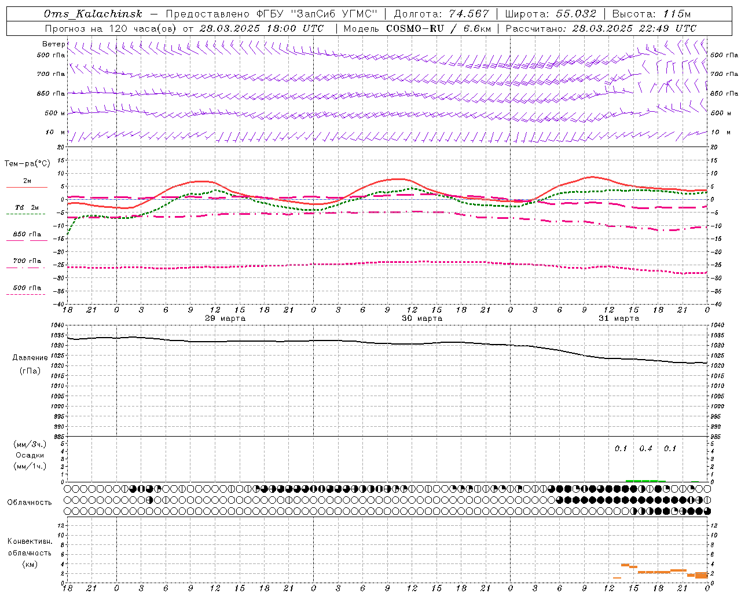The width and height of the screenshot is (741, 593).
Task: Click the 31 марта date label
Action: [x=619, y=319]
